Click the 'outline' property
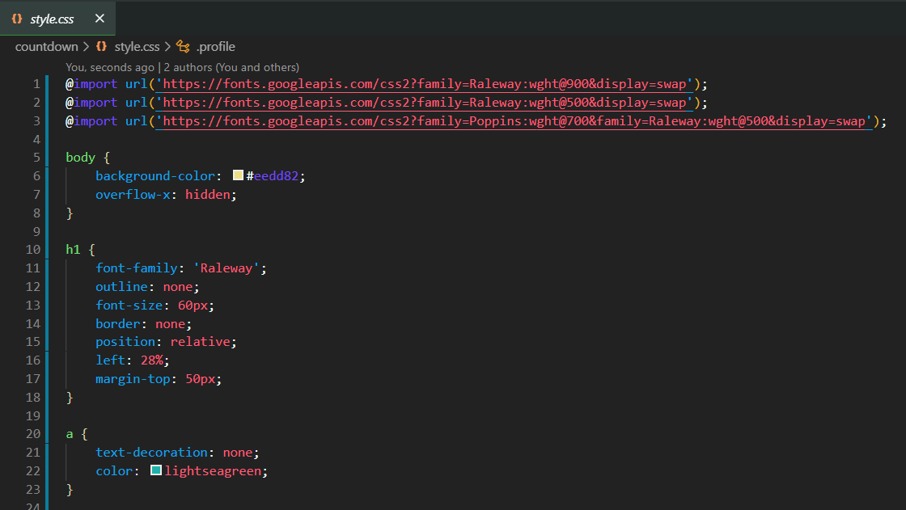The width and height of the screenshot is (906, 510). coord(121,286)
